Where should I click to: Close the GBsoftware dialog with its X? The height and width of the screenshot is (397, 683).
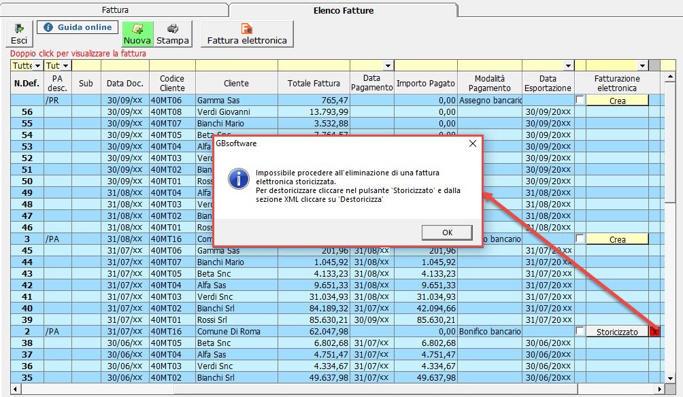[x=473, y=143]
